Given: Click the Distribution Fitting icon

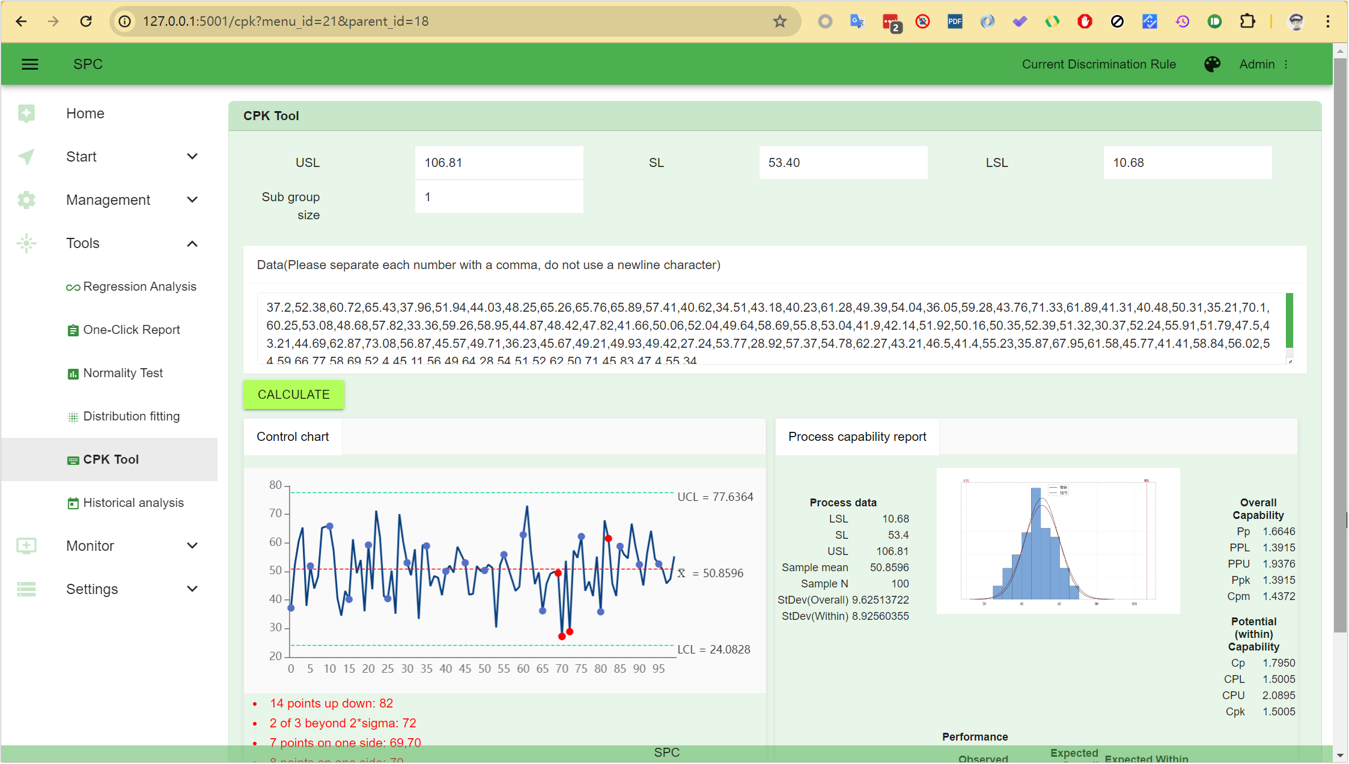Looking at the screenshot, I should coord(70,417).
